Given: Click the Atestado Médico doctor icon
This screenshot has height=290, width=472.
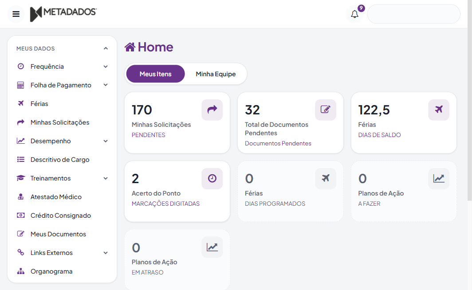Looking at the screenshot, I should tap(20, 197).
